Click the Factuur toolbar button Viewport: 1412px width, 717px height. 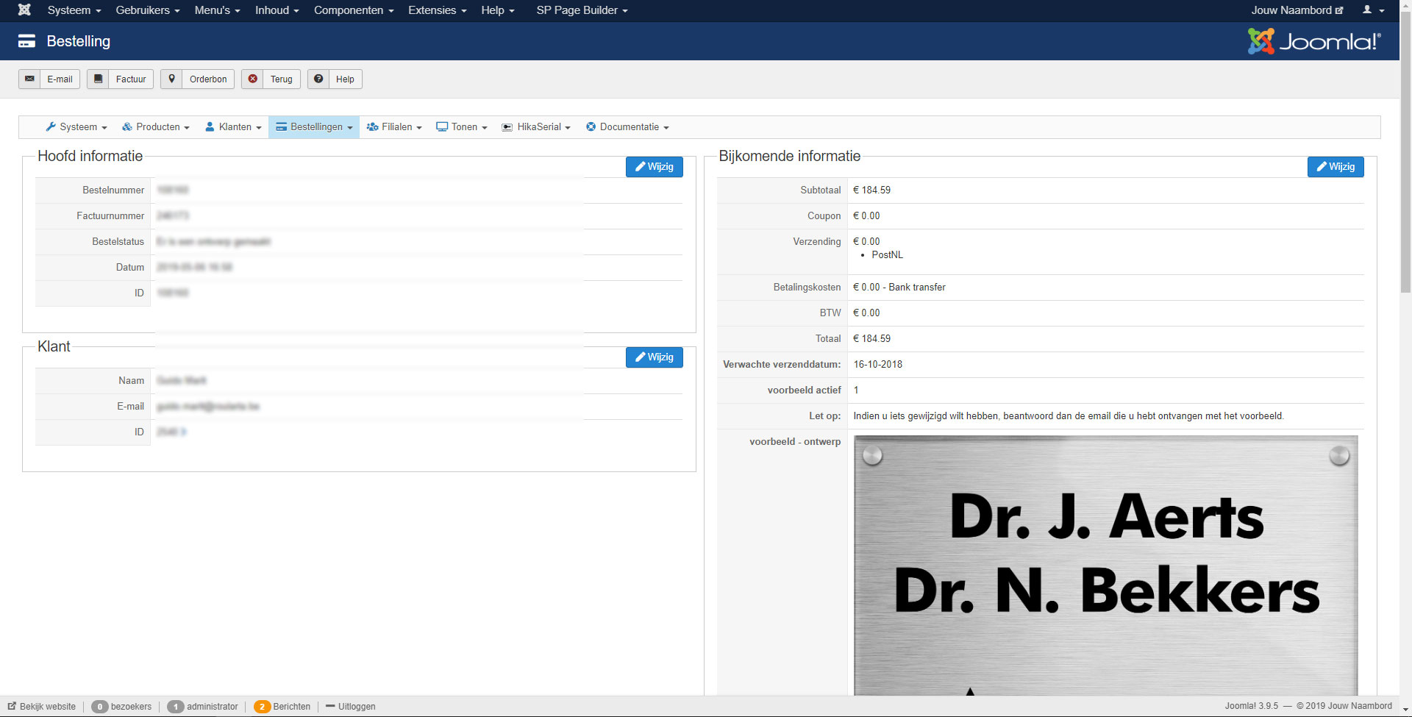coord(120,79)
